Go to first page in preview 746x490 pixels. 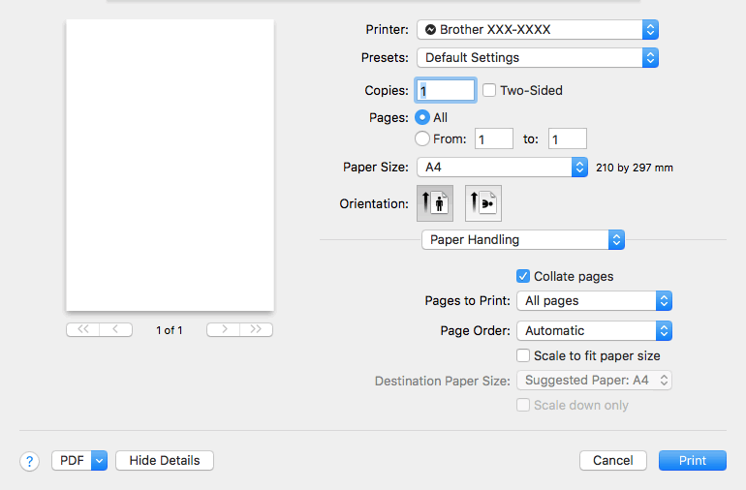(x=82, y=329)
